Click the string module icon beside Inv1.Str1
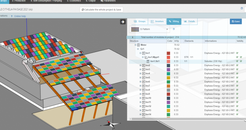 (x=148, y=61)
